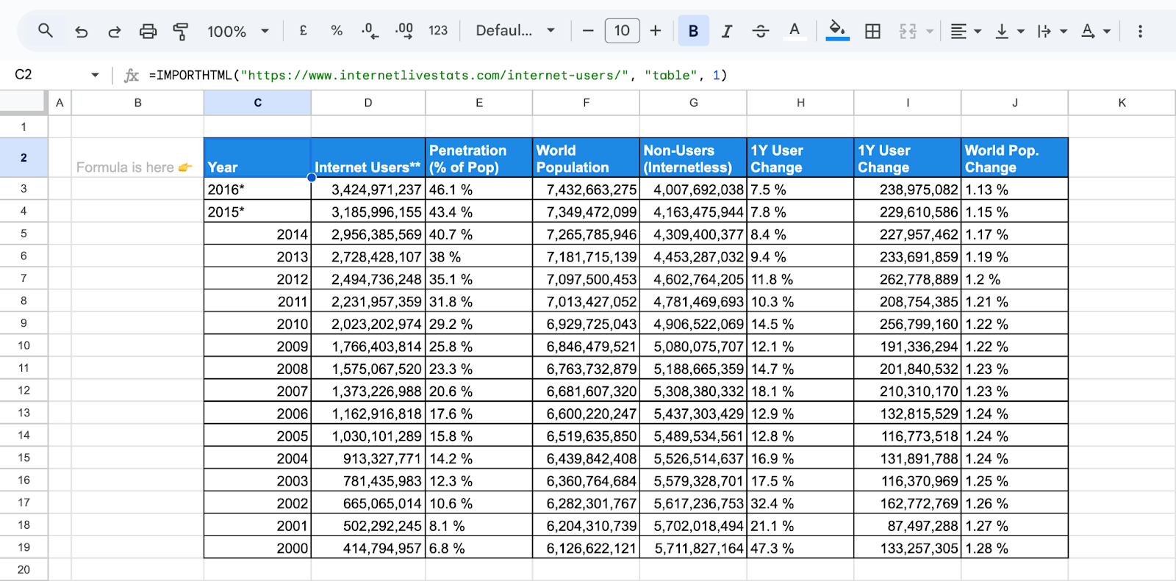Screen dimensions: 1176x581
Task: Select the World Population header cell
Action: (x=587, y=158)
